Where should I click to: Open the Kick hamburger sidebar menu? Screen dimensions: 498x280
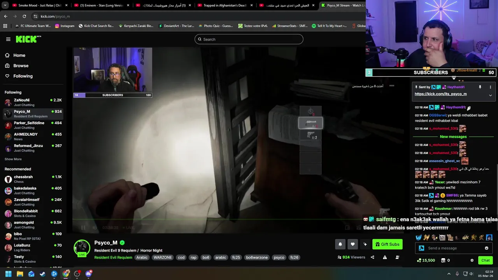(x=8, y=39)
